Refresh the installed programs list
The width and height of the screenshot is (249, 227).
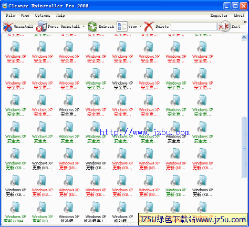[x=101, y=26]
